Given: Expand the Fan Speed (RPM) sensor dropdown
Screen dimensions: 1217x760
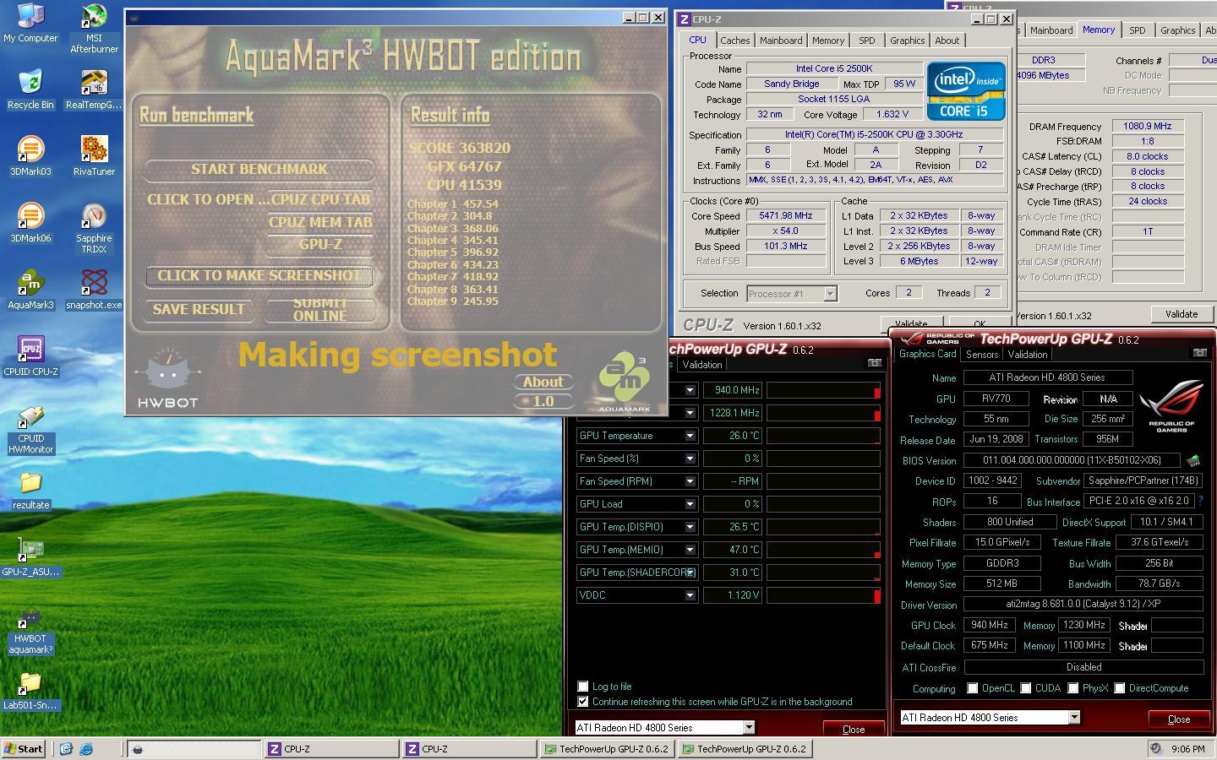Looking at the screenshot, I should click(x=690, y=481).
